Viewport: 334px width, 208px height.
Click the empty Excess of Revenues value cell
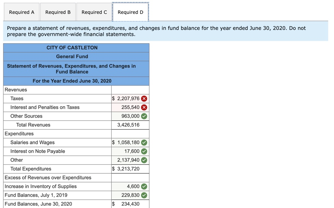tap(130, 178)
